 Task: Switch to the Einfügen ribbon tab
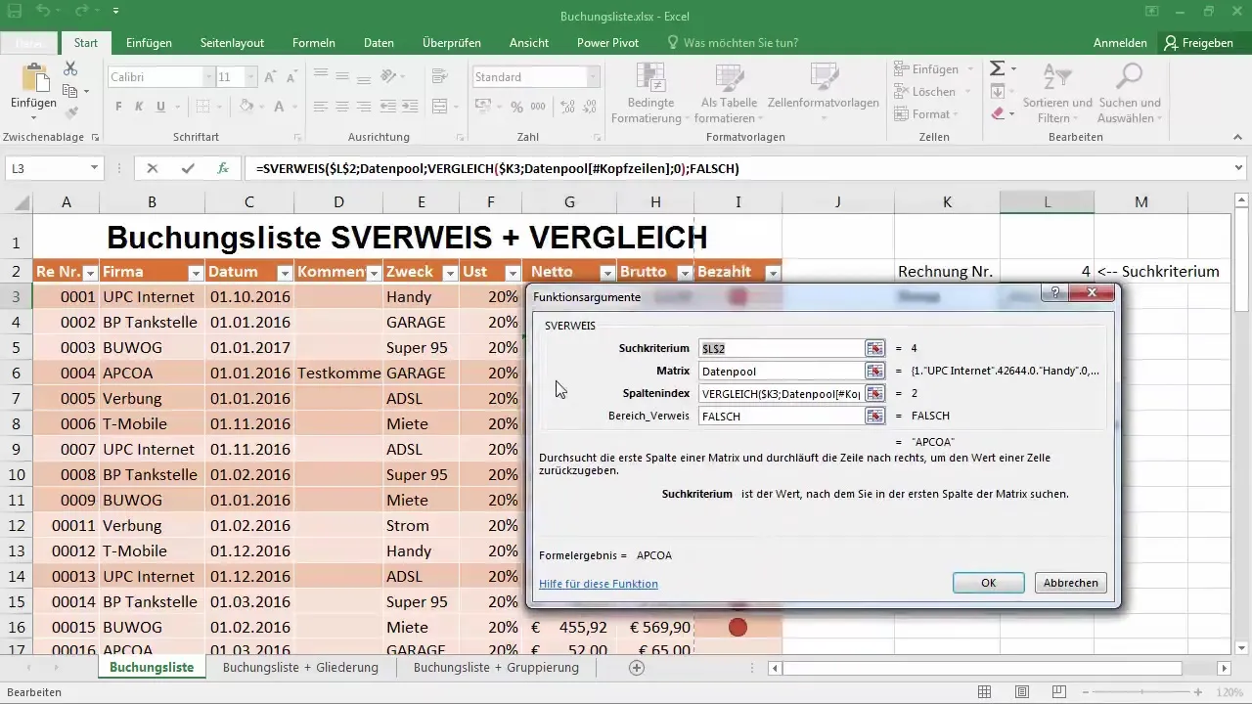(x=149, y=43)
